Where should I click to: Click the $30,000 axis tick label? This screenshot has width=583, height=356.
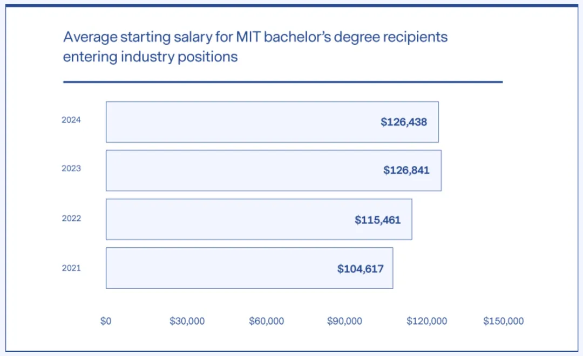pyautogui.click(x=187, y=321)
